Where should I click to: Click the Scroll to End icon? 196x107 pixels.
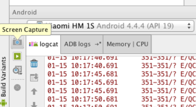coord(34,77)
